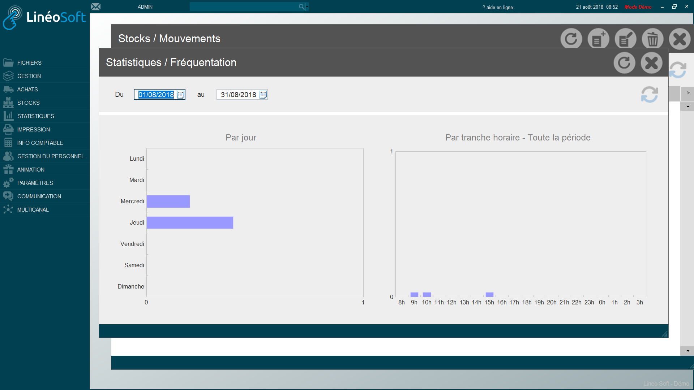
Task: Close the Statistiques / Fréquentation window
Action: 651,63
